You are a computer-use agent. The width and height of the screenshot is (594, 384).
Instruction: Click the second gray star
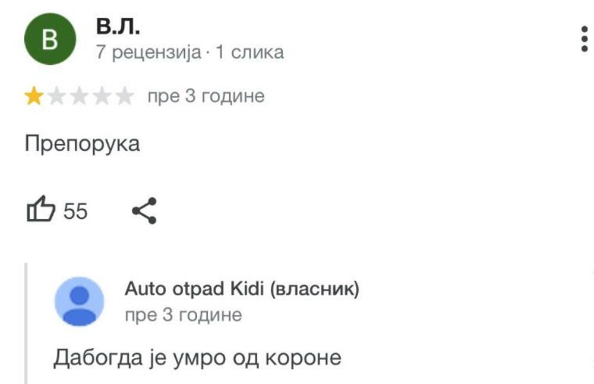click(x=57, y=96)
